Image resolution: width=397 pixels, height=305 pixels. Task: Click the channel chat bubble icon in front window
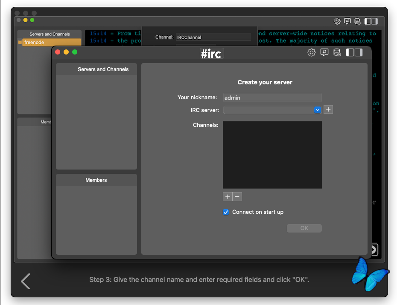324,52
